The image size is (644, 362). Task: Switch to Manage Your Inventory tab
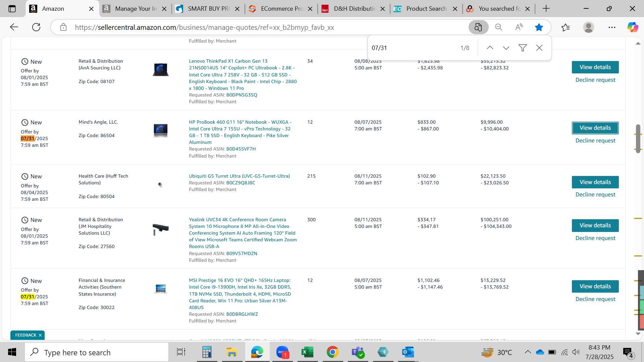coord(135,9)
